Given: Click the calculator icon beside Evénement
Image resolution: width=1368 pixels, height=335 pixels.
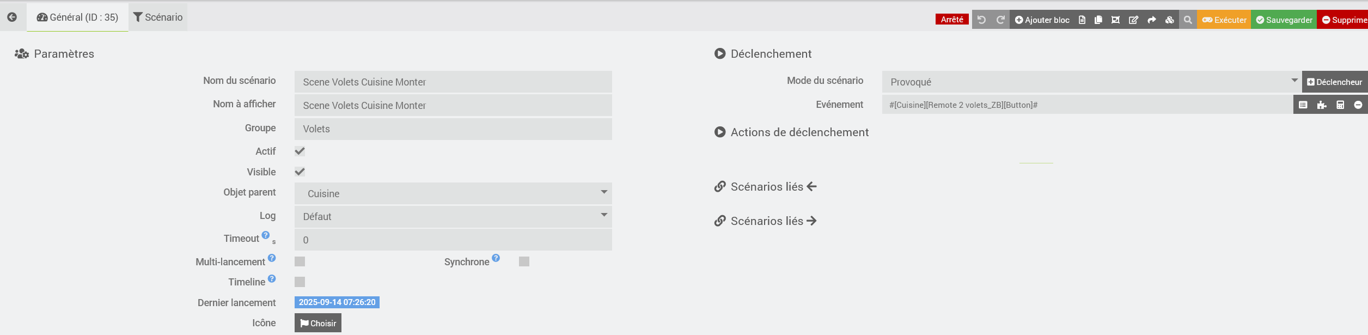Looking at the screenshot, I should pos(1340,105).
